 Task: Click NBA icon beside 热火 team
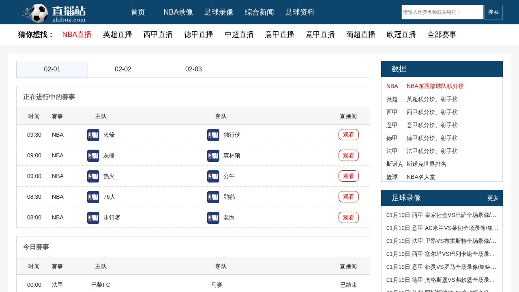[x=93, y=176]
